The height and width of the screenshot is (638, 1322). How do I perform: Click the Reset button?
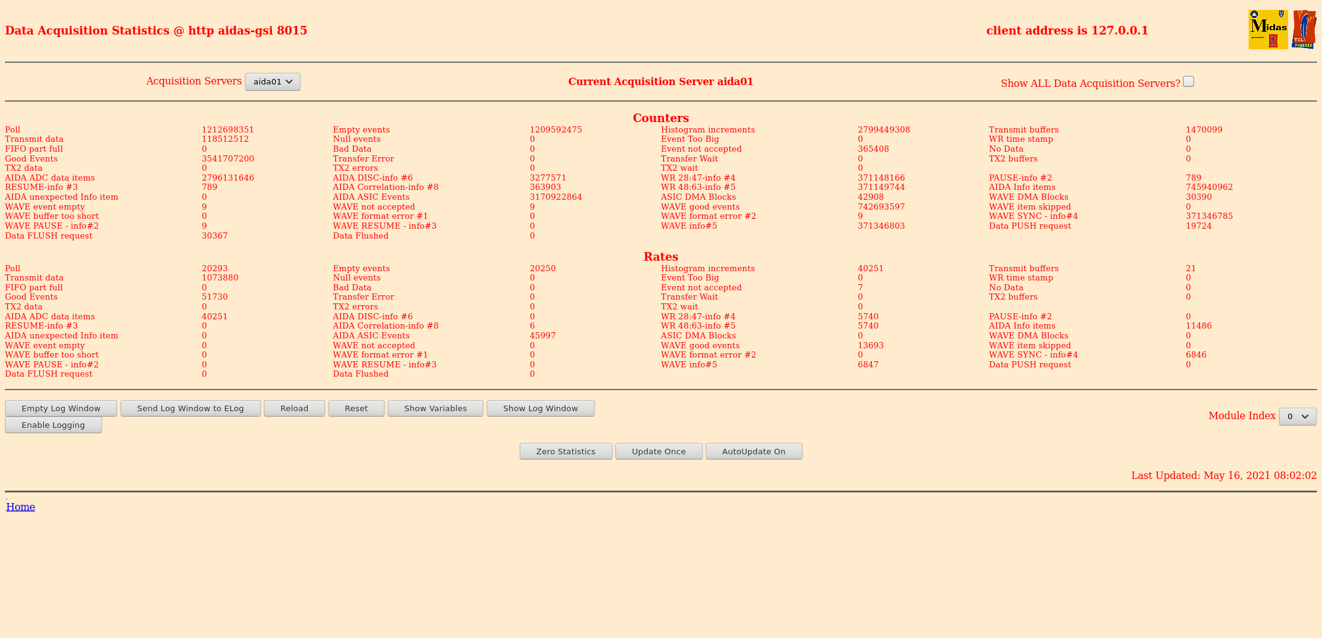click(356, 408)
